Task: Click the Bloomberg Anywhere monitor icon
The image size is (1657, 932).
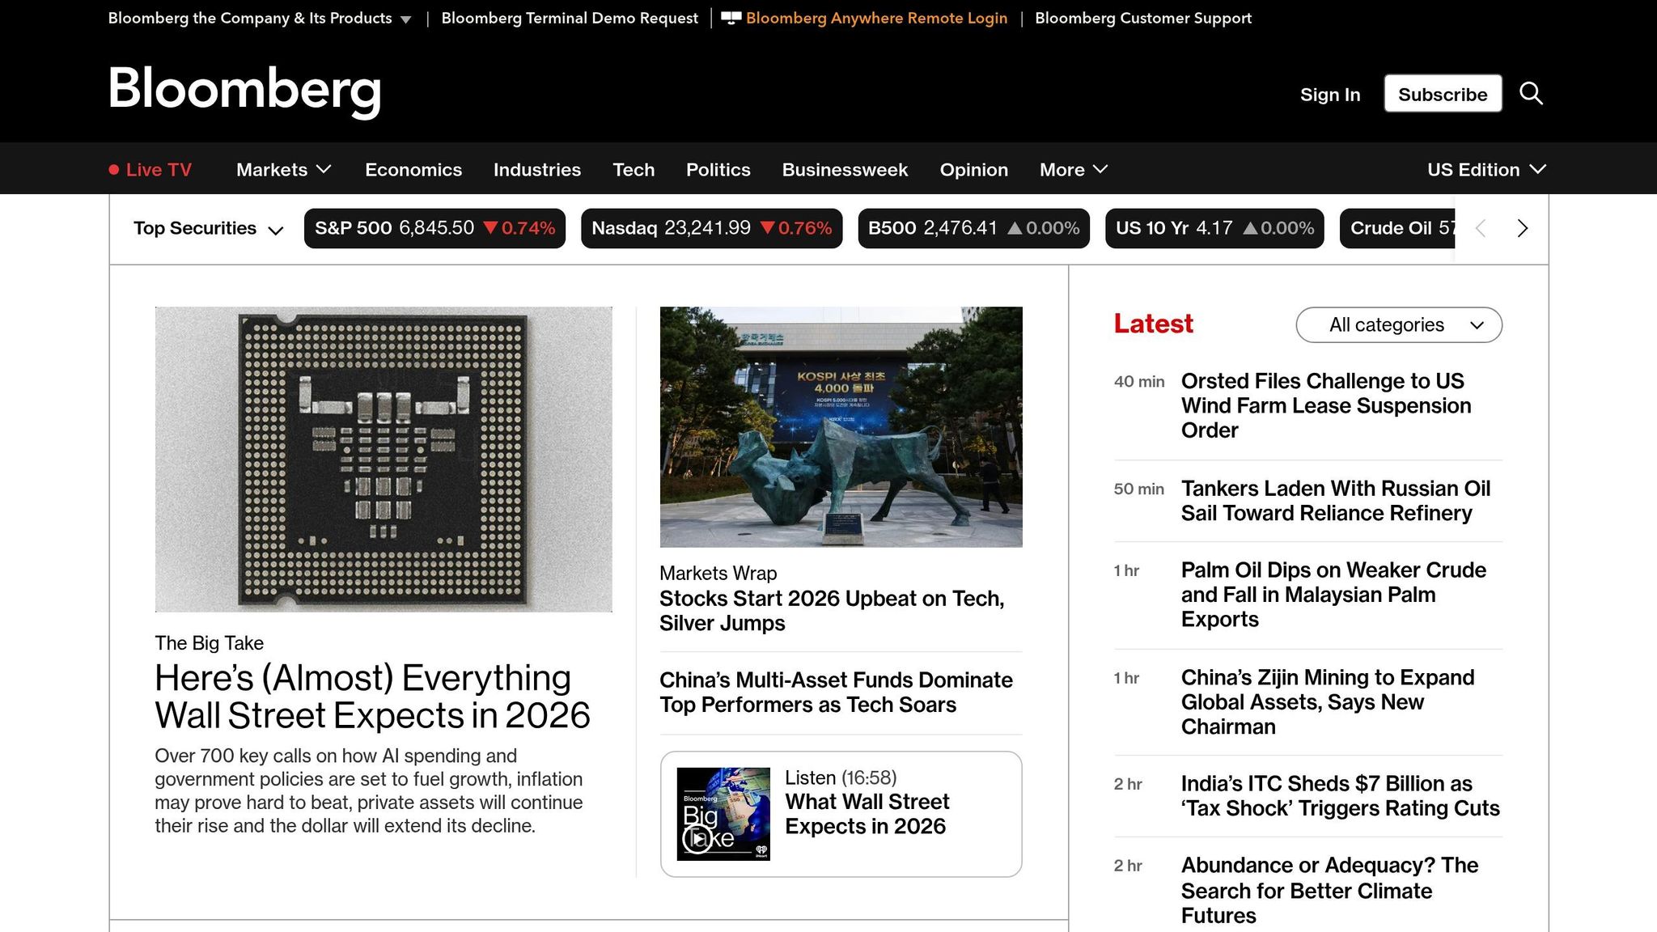Action: coord(731,17)
